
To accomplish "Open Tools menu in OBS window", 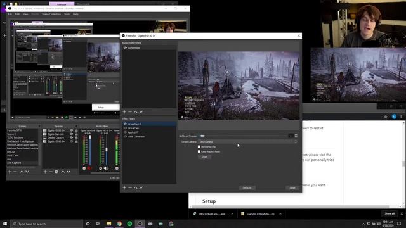I will click(x=67, y=14).
